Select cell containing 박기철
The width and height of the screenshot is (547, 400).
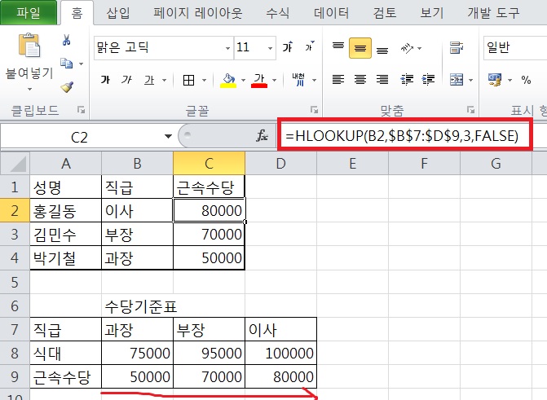65,258
